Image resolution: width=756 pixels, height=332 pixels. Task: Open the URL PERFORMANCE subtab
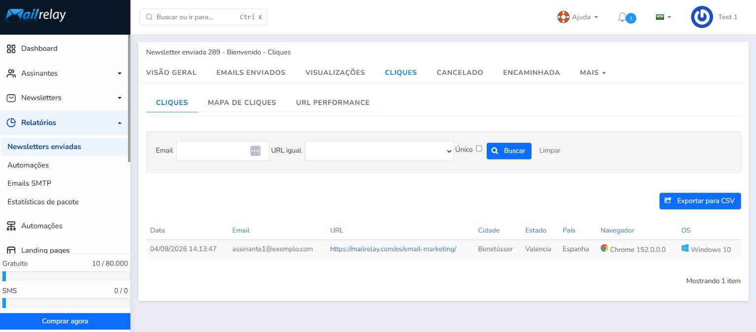(x=333, y=102)
